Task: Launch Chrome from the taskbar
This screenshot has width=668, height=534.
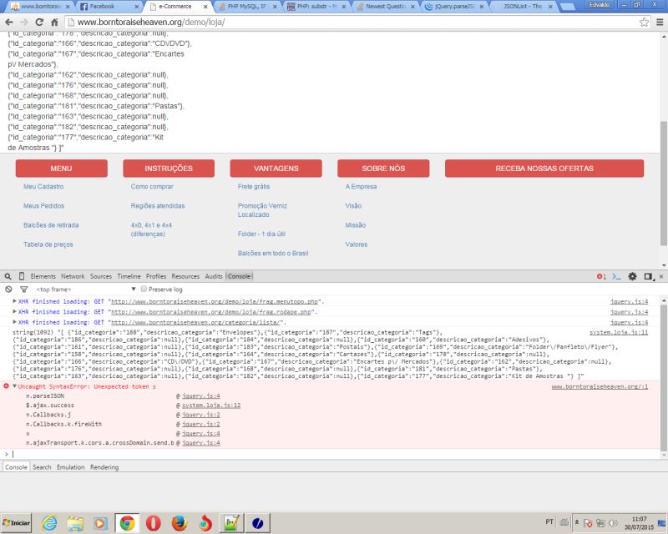Action: click(x=125, y=525)
